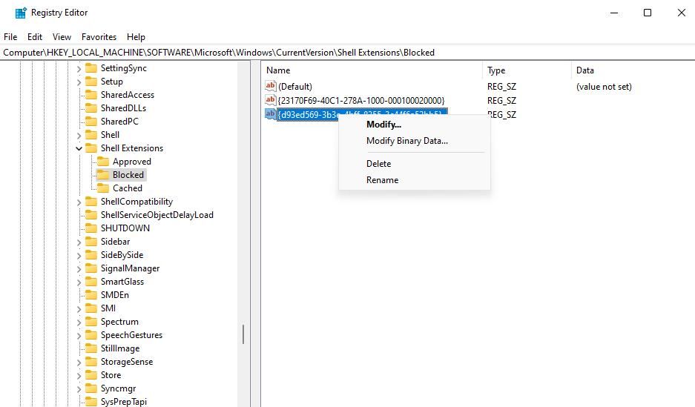Choose Modify... in the context menu
This screenshot has width=695, height=407.
point(415,125)
